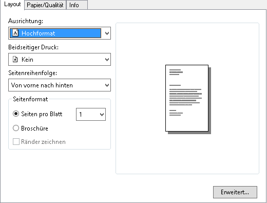Screen dimensions: 267x203
Task: Click the Kein value in duplex combo
Action: click(x=27, y=60)
